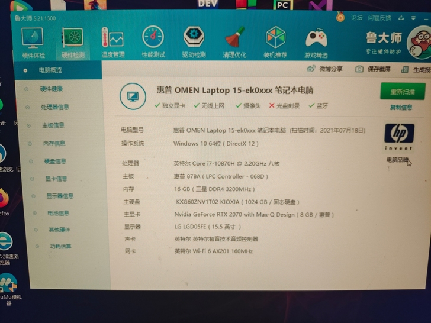Open 驱动检测 driver detection
431x323 pixels.
pos(194,42)
